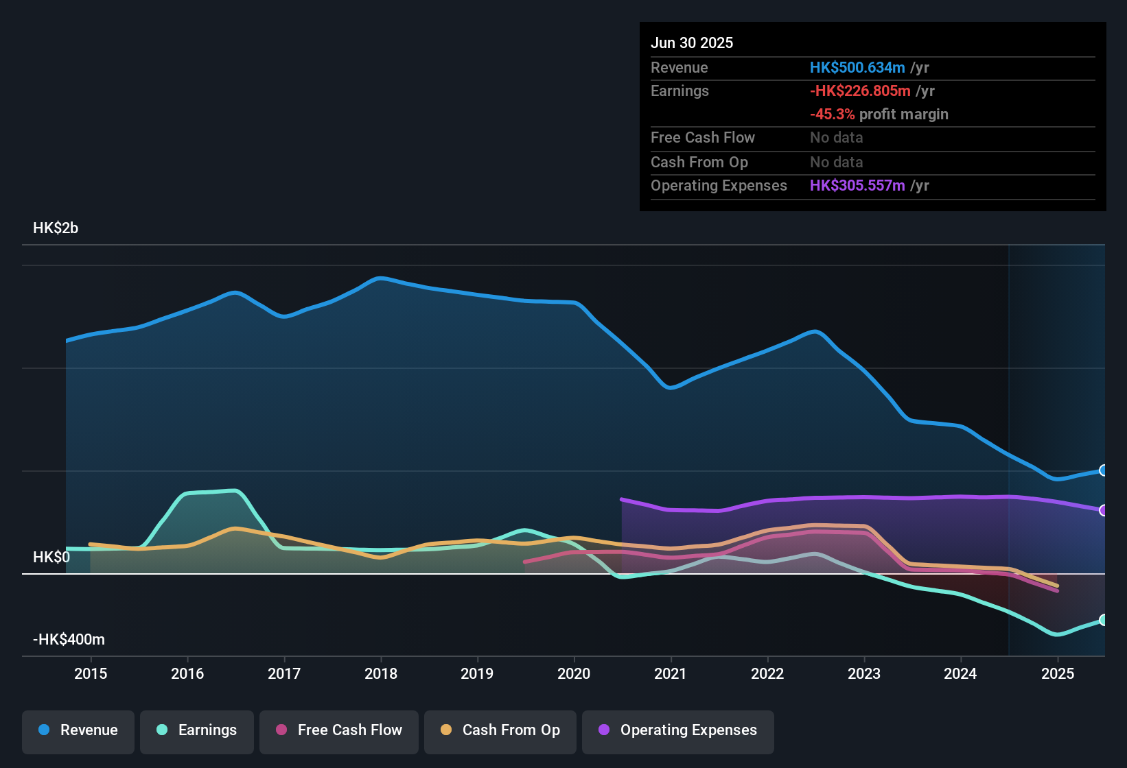Toggle visibility of the Earnings series
This screenshot has height=768, width=1127.
[x=196, y=730]
